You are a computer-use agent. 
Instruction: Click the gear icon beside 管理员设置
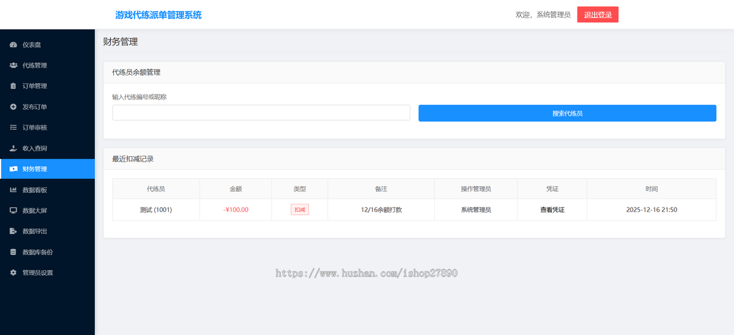pos(13,273)
